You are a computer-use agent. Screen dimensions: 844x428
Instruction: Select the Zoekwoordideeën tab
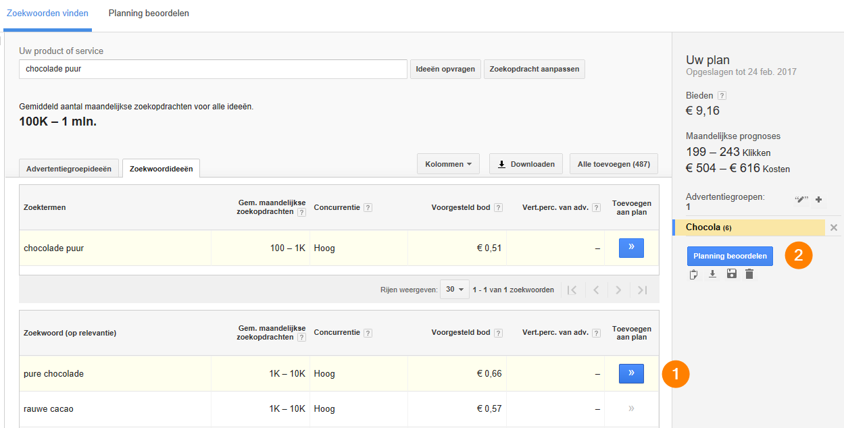(x=161, y=168)
